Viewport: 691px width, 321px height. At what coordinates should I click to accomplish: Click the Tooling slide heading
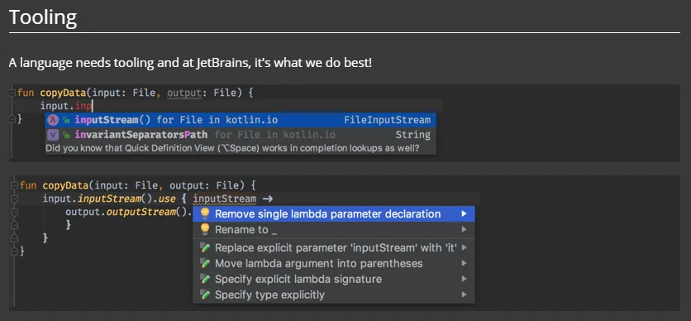43,17
